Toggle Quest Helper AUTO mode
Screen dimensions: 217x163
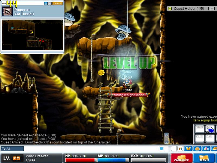pos(211,9)
